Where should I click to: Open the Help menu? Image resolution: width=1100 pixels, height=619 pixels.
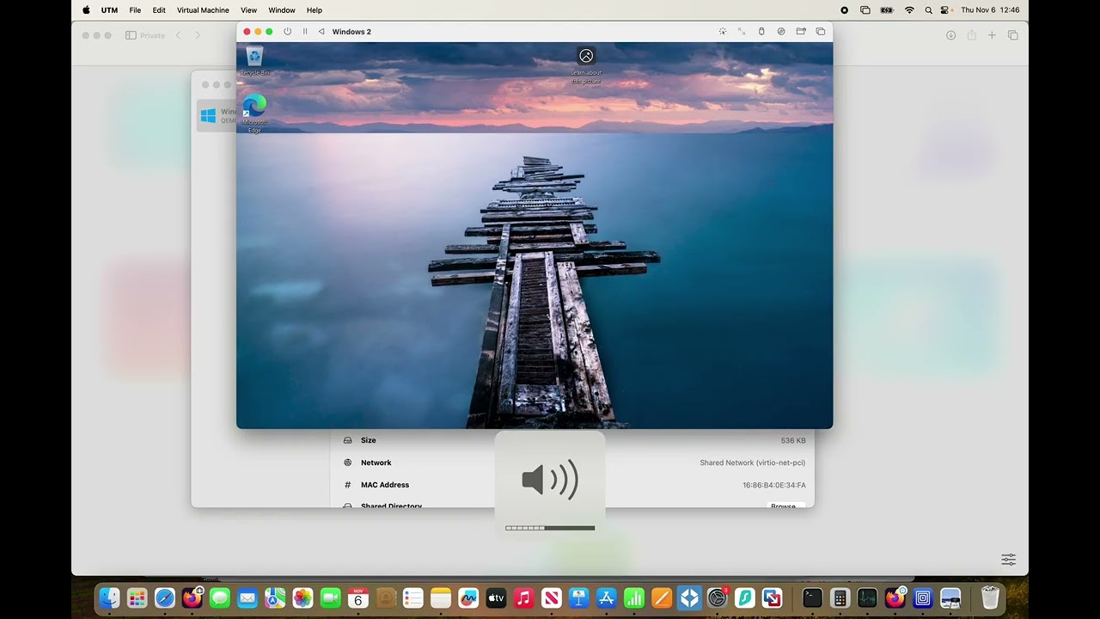click(x=315, y=10)
